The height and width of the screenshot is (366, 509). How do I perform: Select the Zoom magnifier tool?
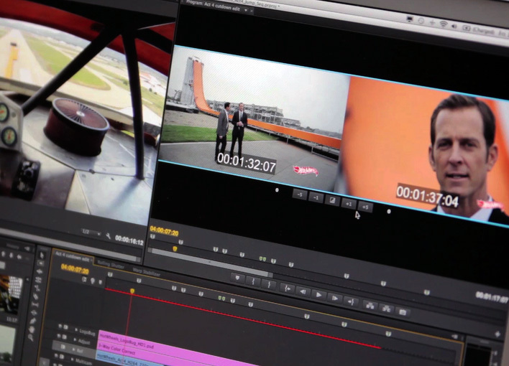[x=30, y=338]
